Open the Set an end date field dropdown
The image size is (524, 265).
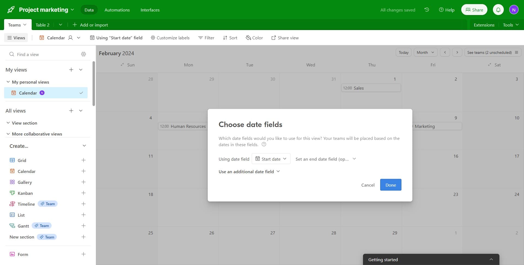[x=326, y=159]
